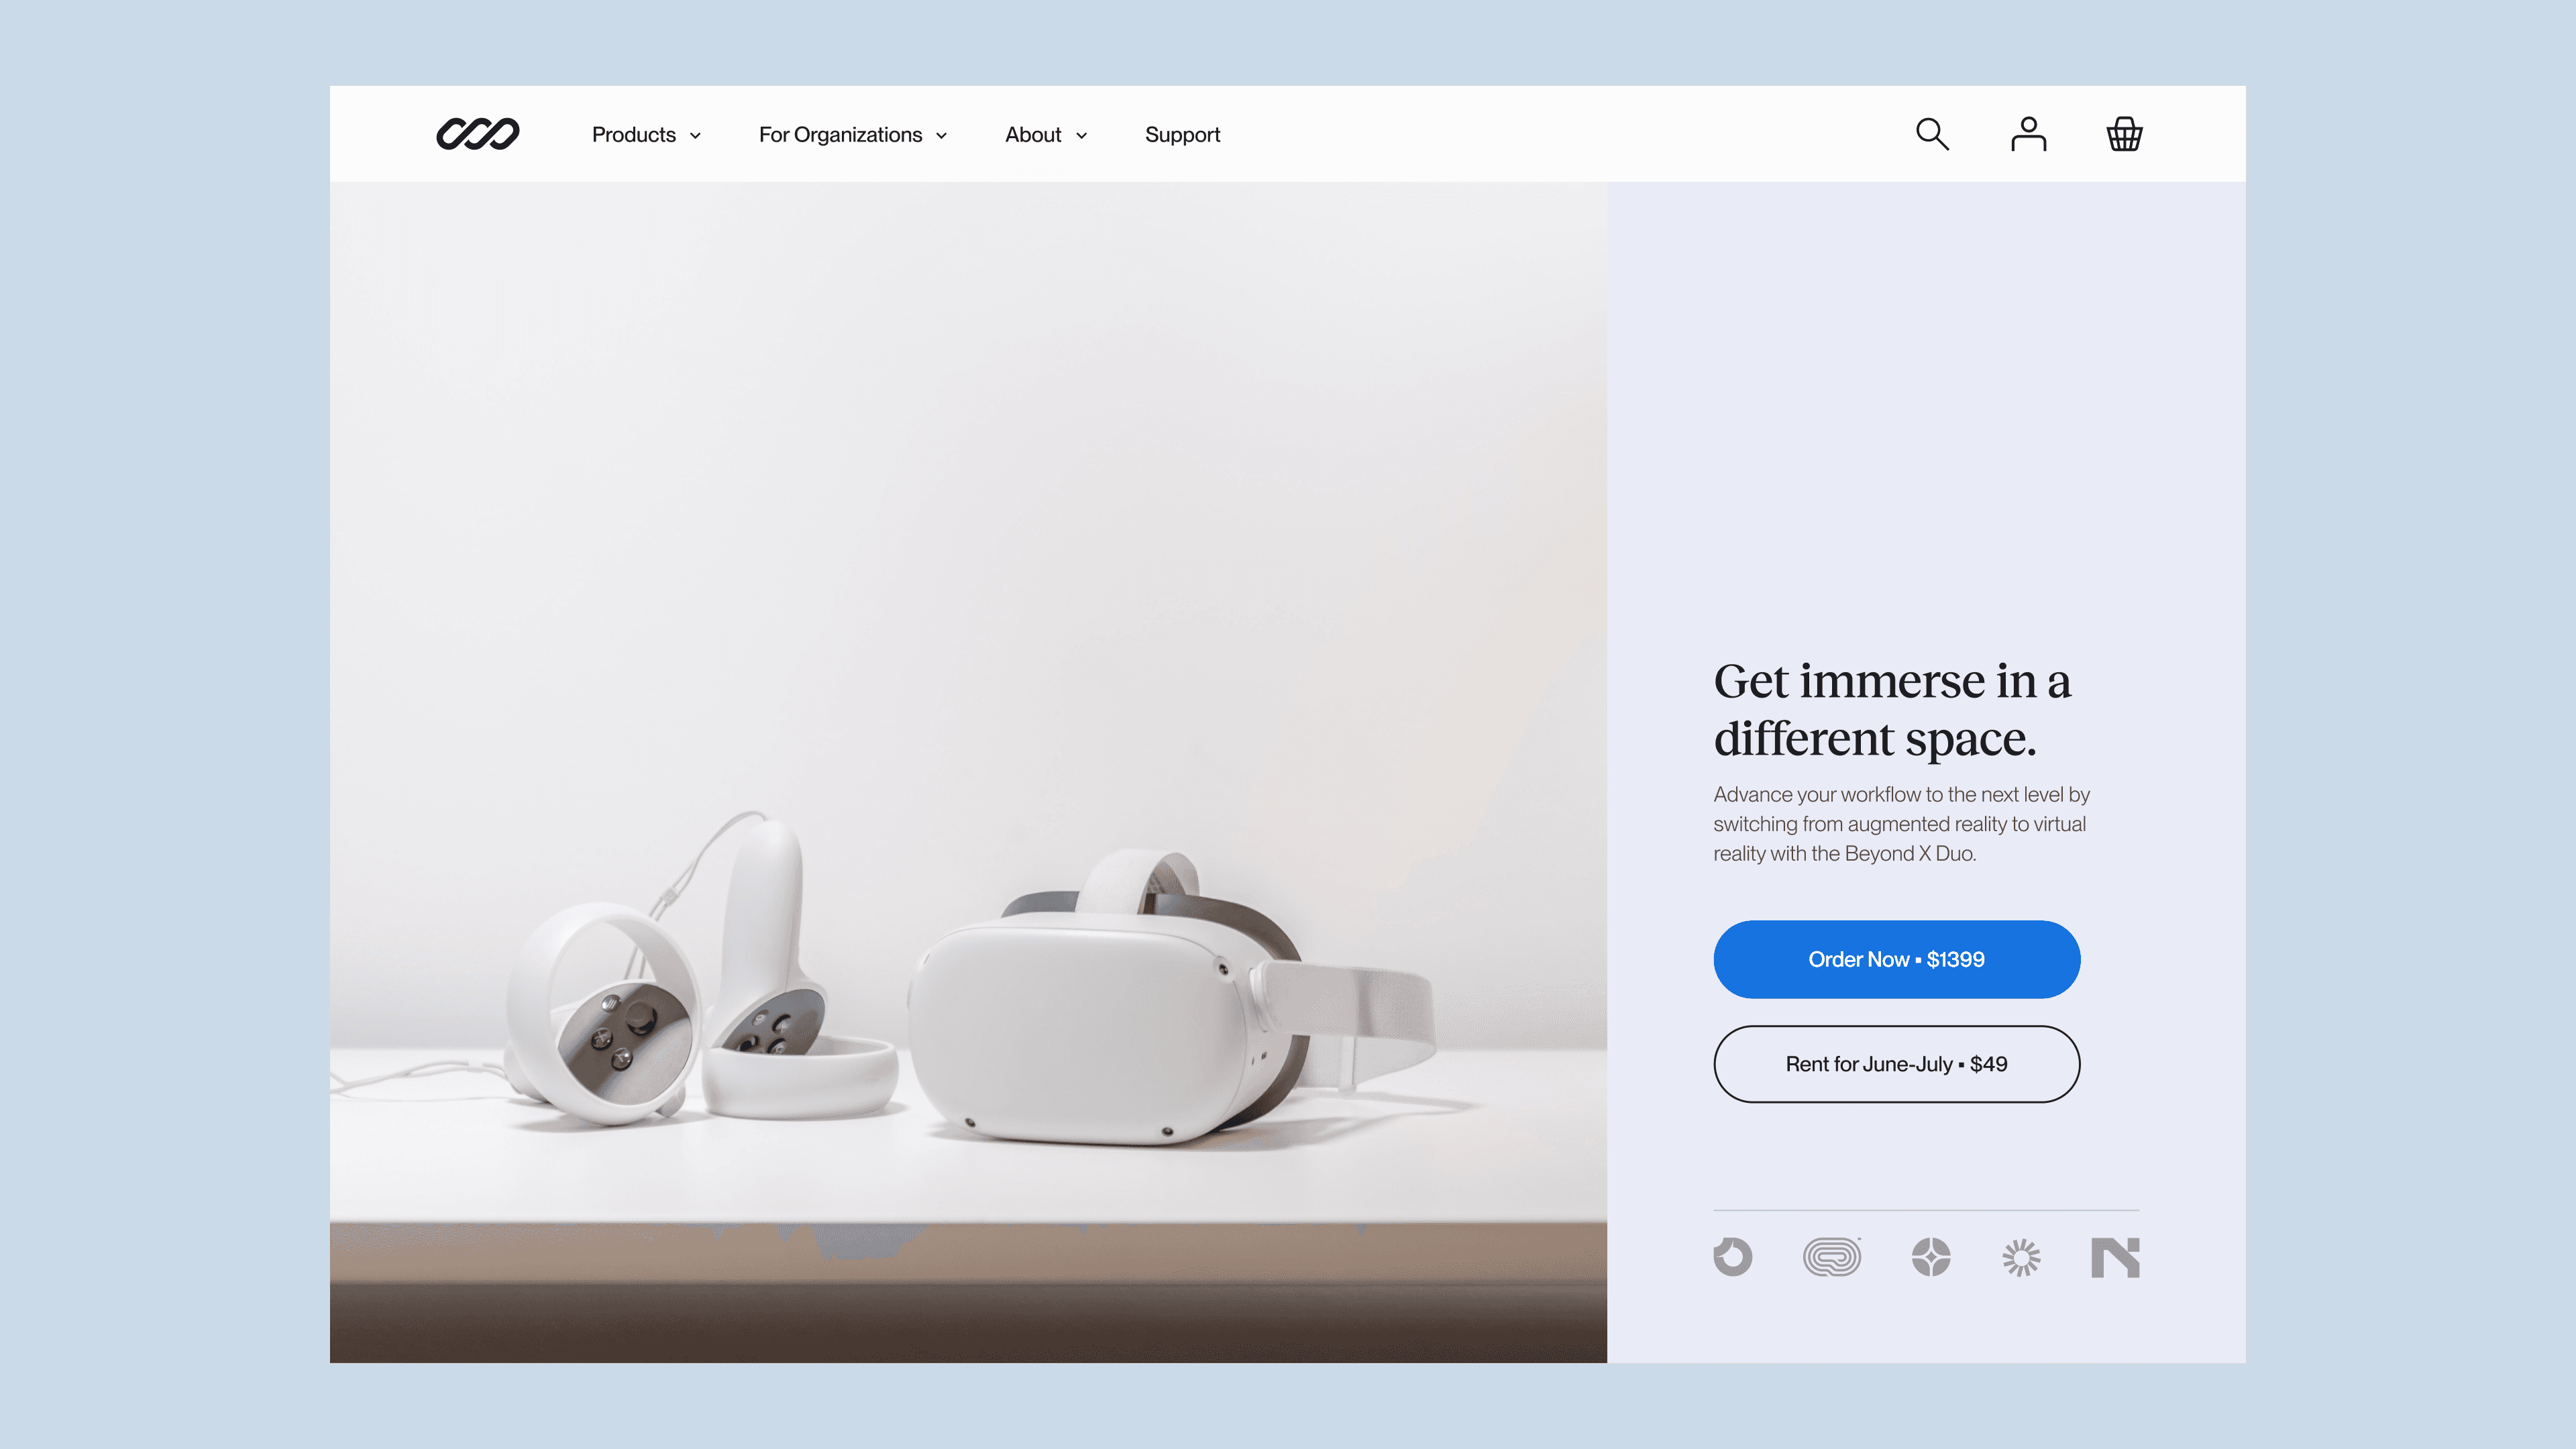
Task: Open the For Organizations menu item
Action: (840, 135)
